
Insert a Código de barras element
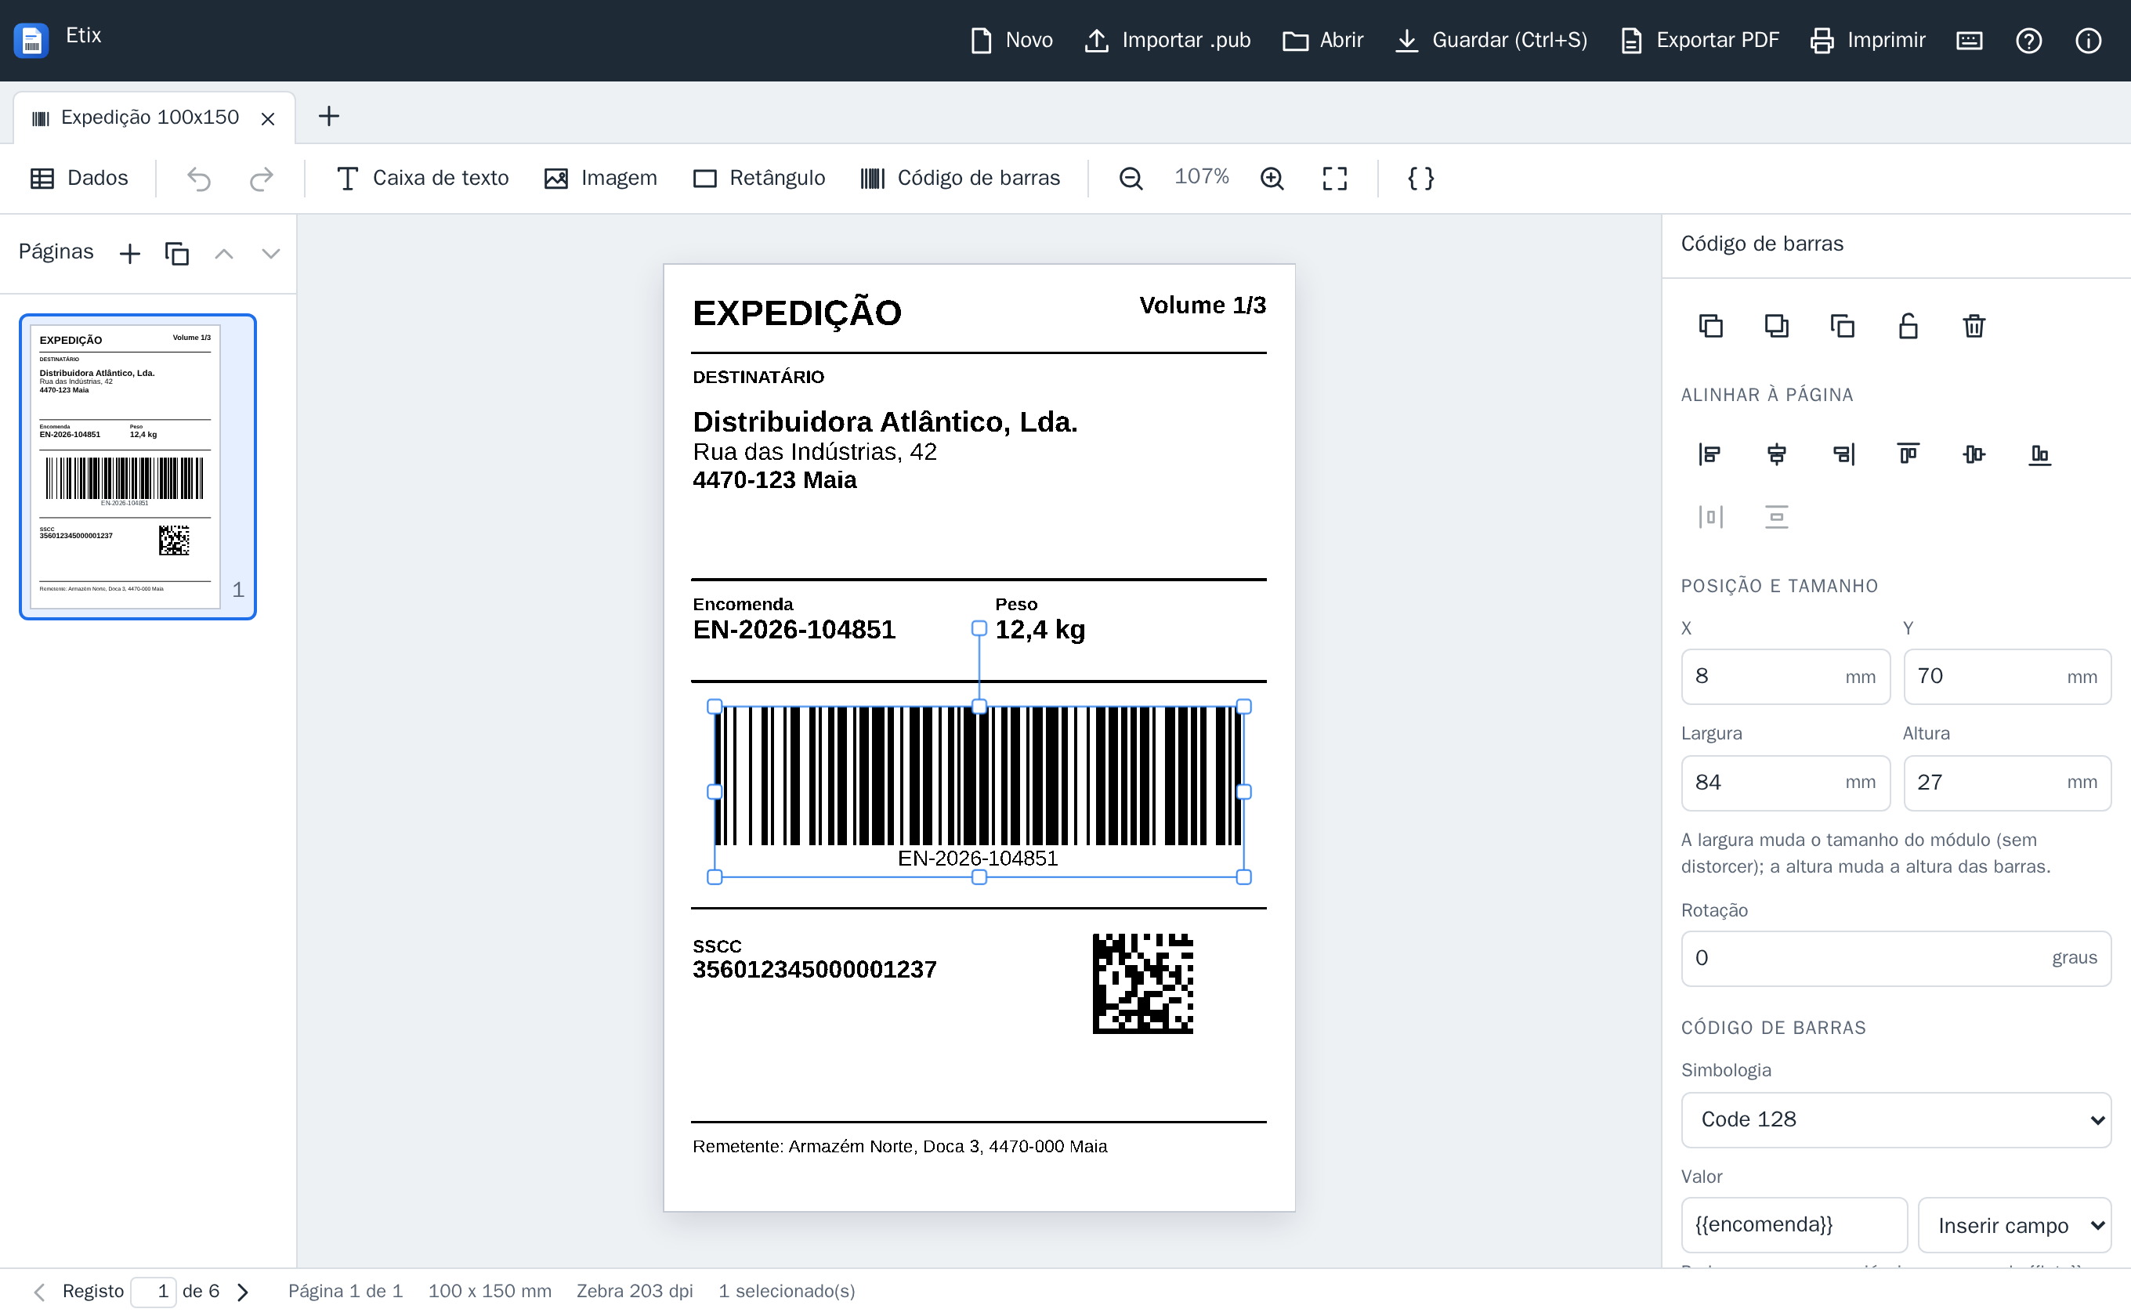click(961, 179)
